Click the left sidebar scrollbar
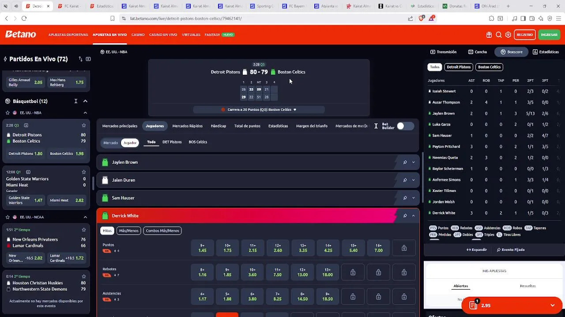Image resolution: width=565 pixels, height=317 pixels. point(93,183)
